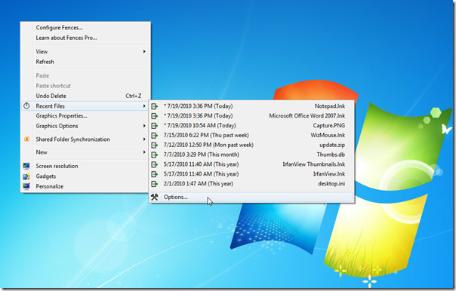Click the clock icon beside Recent Files
This screenshot has width=456, height=291.
pyautogui.click(x=26, y=106)
